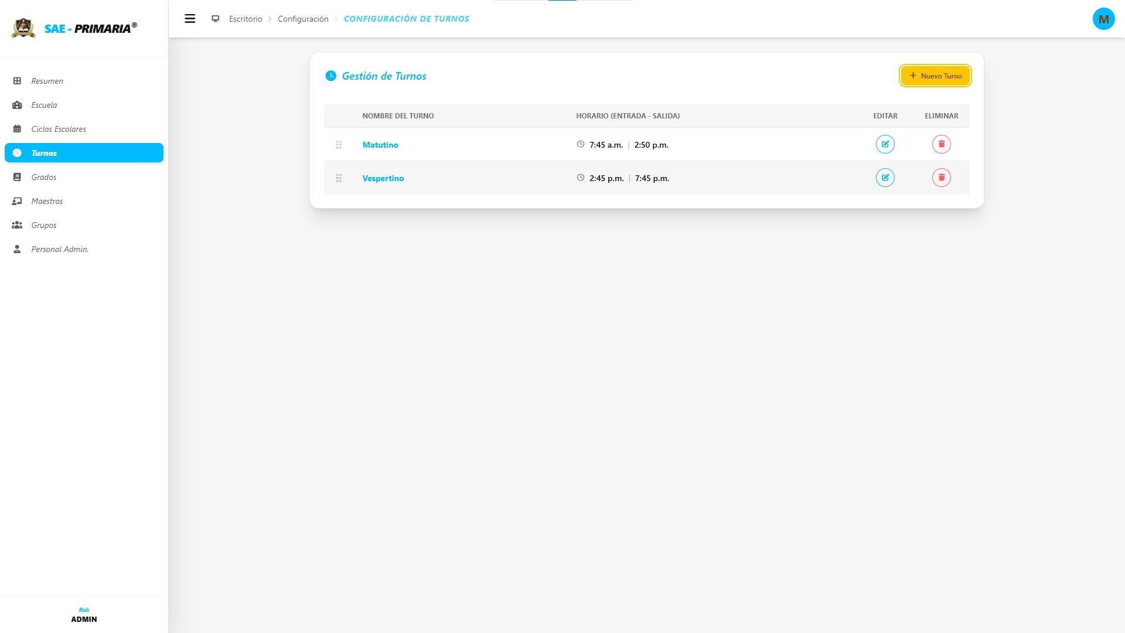Click the delete trash icon for Matutino
This screenshot has height=633, width=1125.
[941, 144]
